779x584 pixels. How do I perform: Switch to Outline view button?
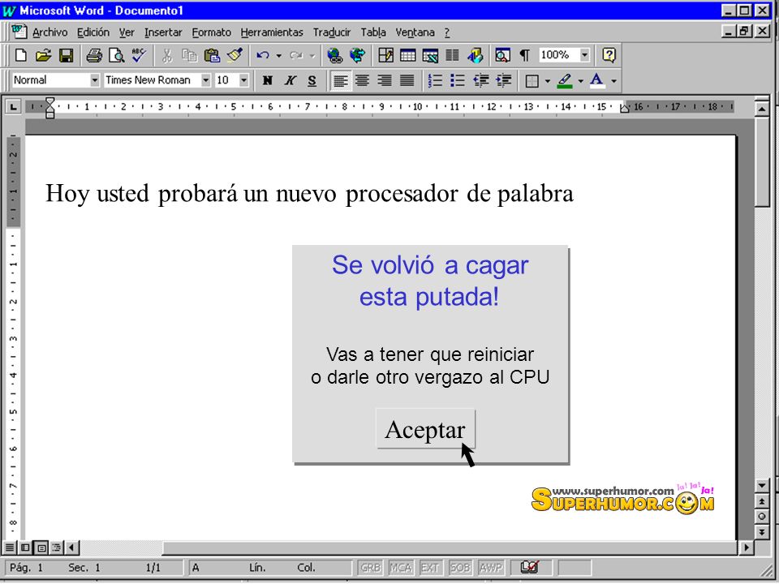coord(57,547)
